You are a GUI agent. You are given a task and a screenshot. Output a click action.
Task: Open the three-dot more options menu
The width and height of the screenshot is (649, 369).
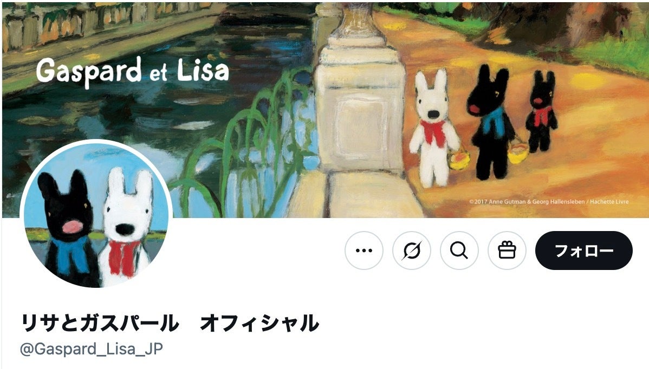pyautogui.click(x=364, y=251)
